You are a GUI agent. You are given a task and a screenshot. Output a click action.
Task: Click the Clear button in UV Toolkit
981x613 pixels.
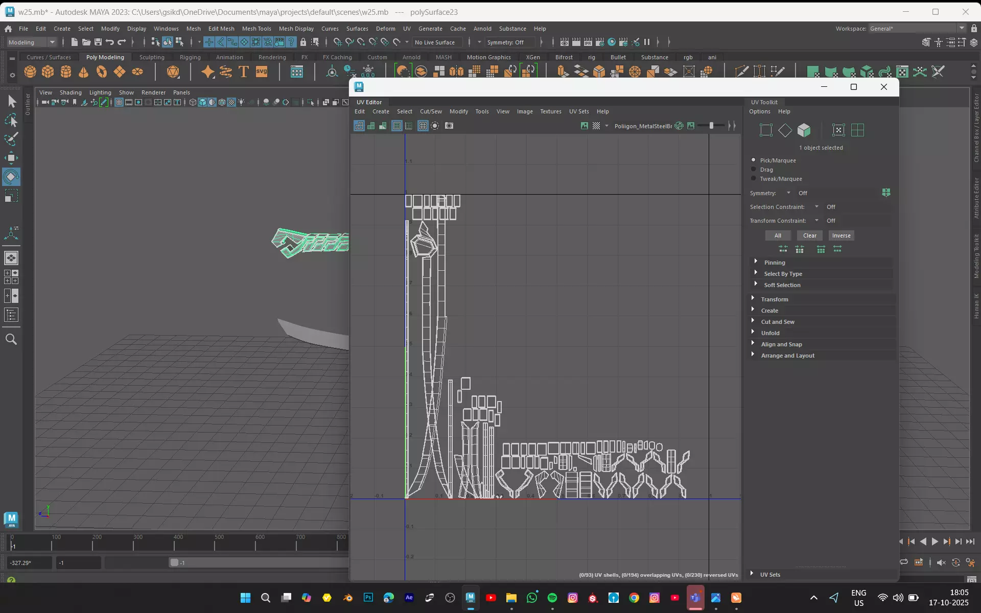click(809, 235)
